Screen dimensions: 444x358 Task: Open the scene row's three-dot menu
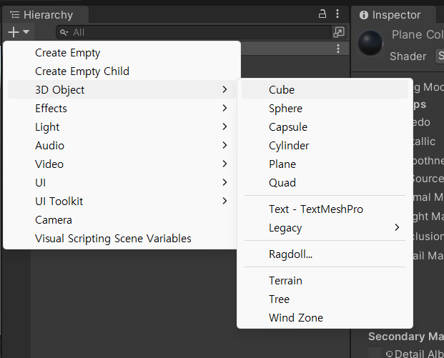[338, 49]
